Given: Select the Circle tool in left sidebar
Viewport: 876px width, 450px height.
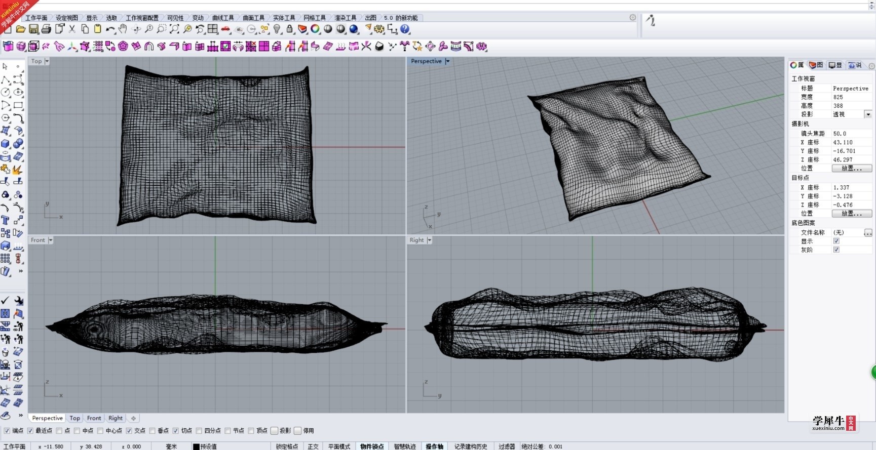Looking at the screenshot, I should coord(5,92).
